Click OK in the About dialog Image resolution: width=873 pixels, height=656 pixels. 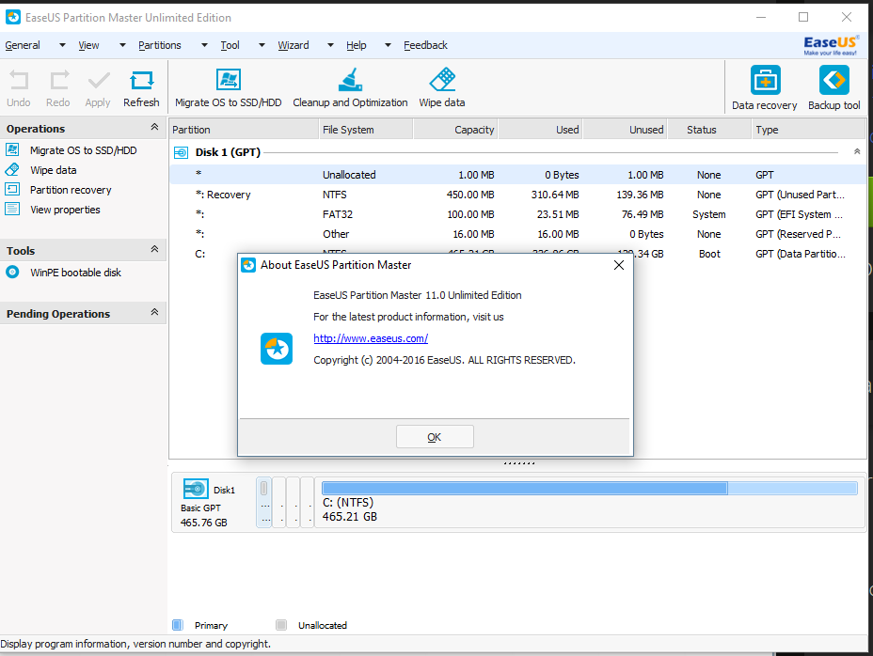[435, 437]
